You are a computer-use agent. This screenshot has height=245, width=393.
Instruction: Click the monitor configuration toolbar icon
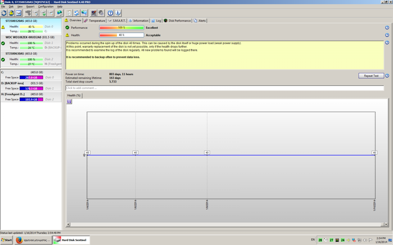94,13
